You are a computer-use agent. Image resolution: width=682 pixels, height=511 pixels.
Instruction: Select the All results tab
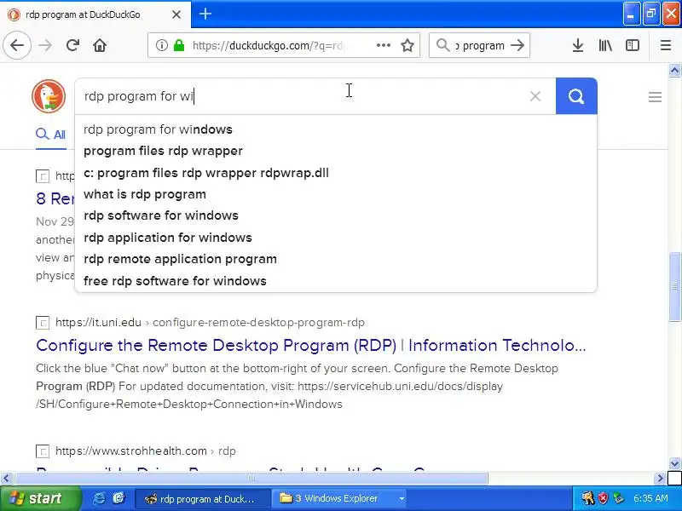point(51,135)
